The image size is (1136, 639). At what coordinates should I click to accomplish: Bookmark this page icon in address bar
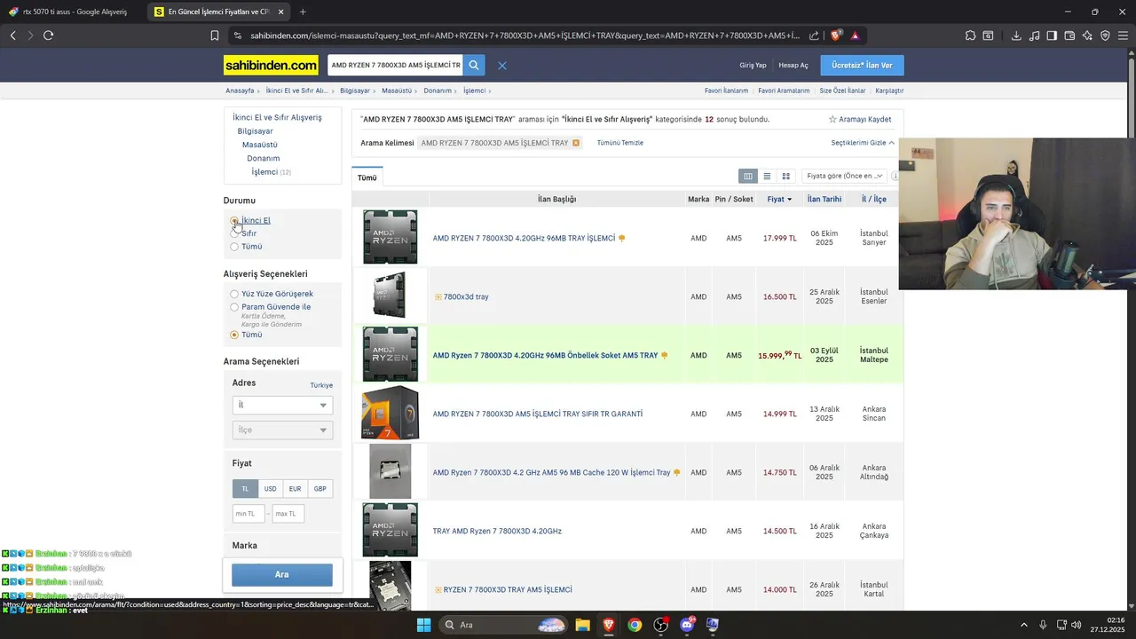(215, 35)
